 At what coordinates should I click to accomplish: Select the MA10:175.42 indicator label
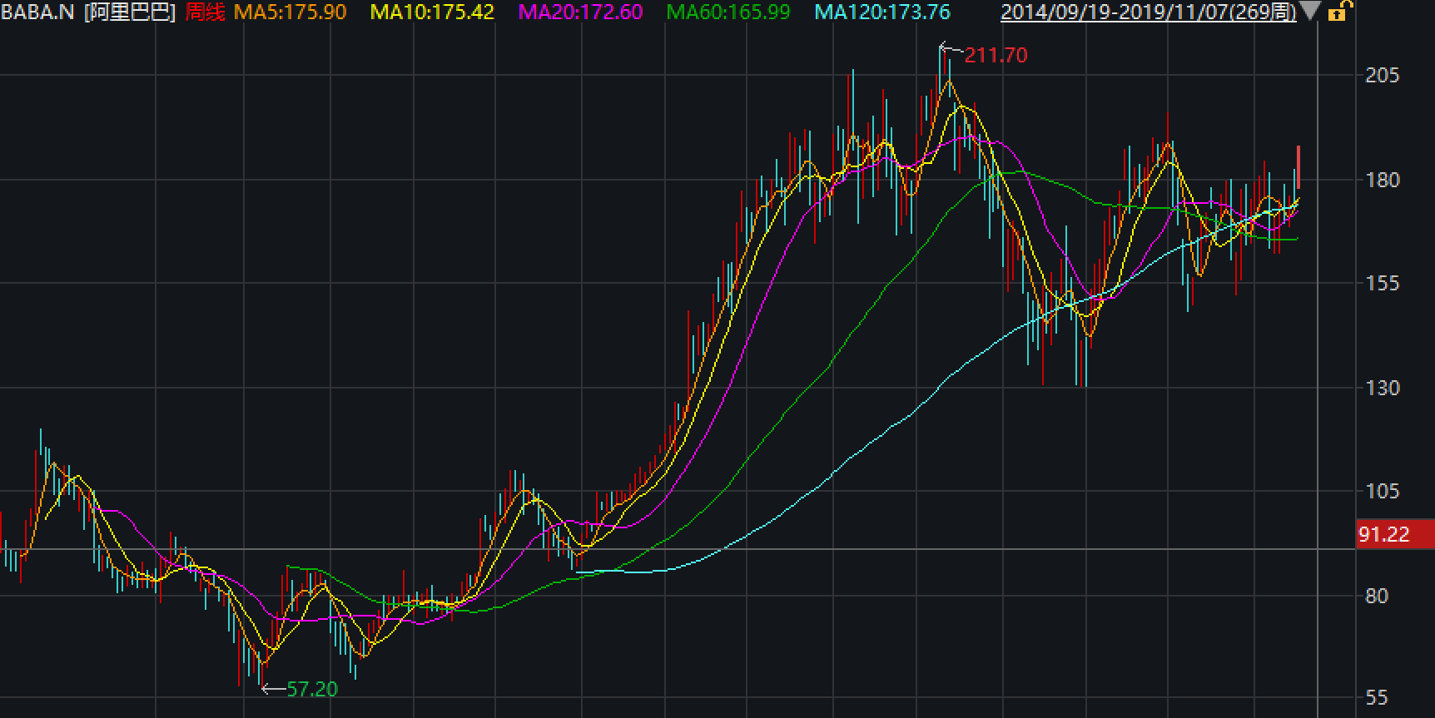(432, 12)
